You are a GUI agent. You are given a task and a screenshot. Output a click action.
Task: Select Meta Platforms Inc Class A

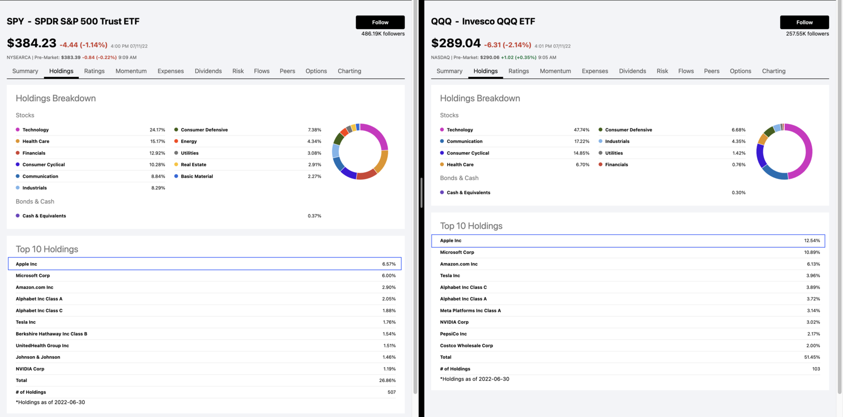pyautogui.click(x=630, y=311)
